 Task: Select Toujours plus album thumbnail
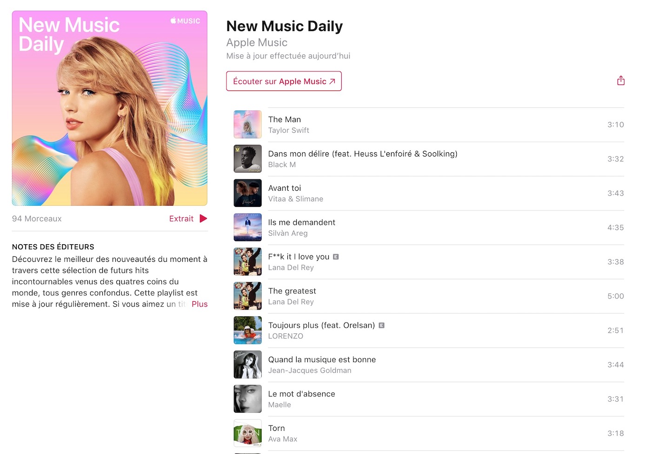(248, 331)
